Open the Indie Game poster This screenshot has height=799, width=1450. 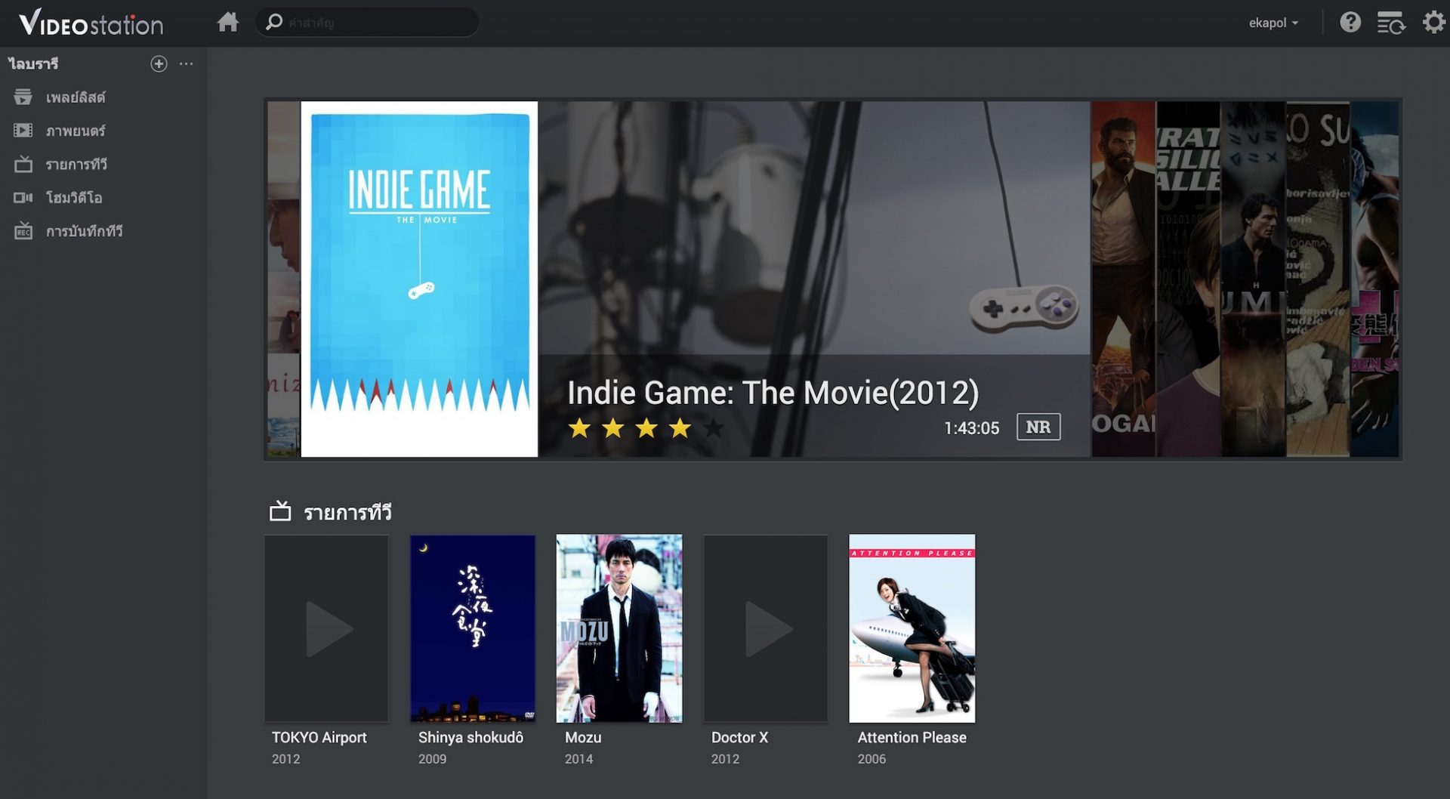pyautogui.click(x=419, y=279)
